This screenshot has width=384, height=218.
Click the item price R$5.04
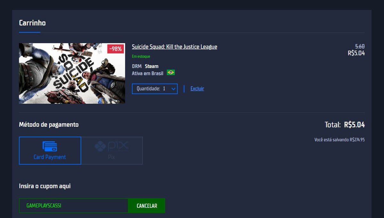click(356, 53)
